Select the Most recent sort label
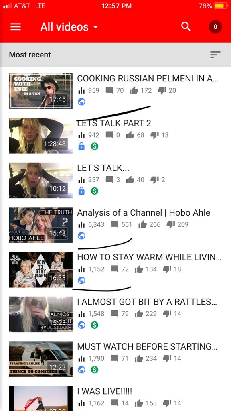Viewport: 231px width, 411px height. tap(30, 55)
